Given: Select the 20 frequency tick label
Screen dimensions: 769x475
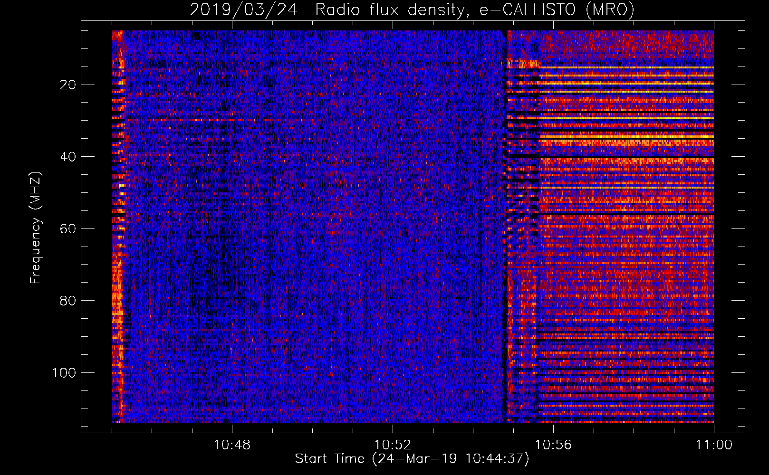Looking at the screenshot, I should [x=68, y=85].
